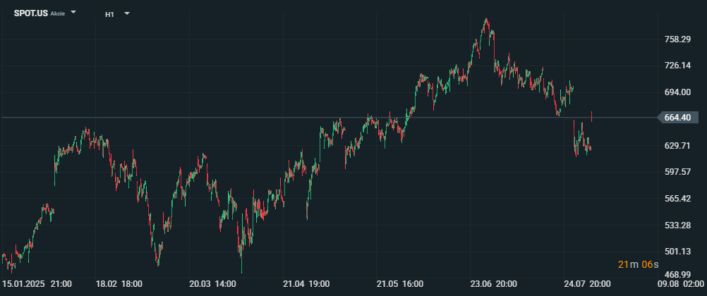Click the 629.71 price axis label
Viewport: 707px width, 296px height.
click(x=677, y=145)
